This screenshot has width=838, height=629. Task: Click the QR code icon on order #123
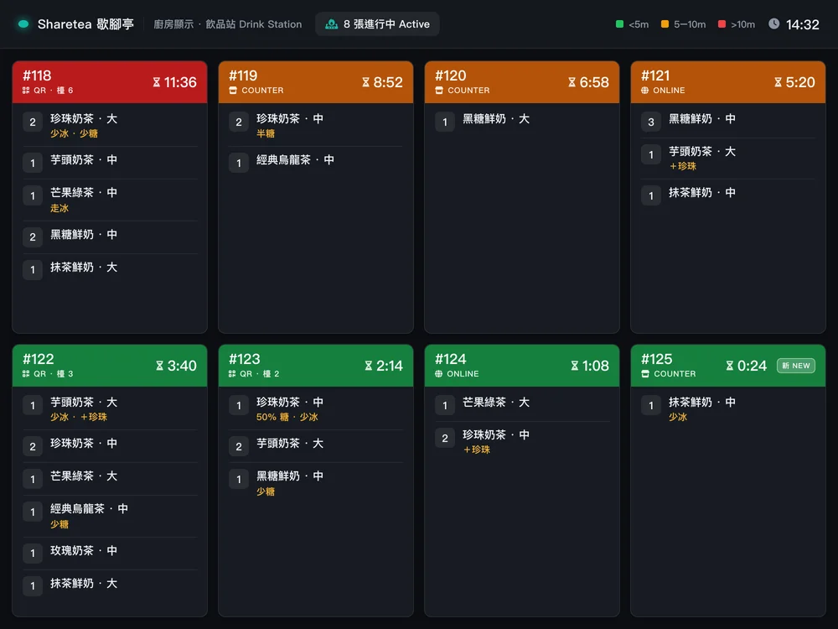coord(232,374)
